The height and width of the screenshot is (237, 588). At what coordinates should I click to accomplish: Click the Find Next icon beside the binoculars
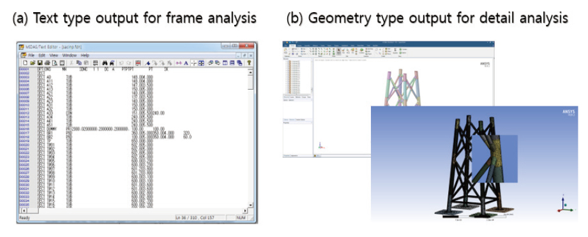pyautogui.click(x=112, y=63)
